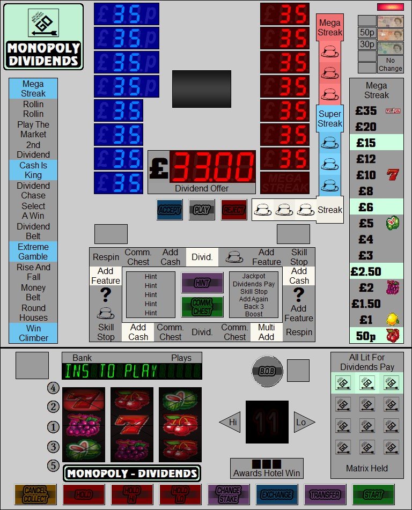Click the top banknote image
412x510 pixels.
[391, 21]
